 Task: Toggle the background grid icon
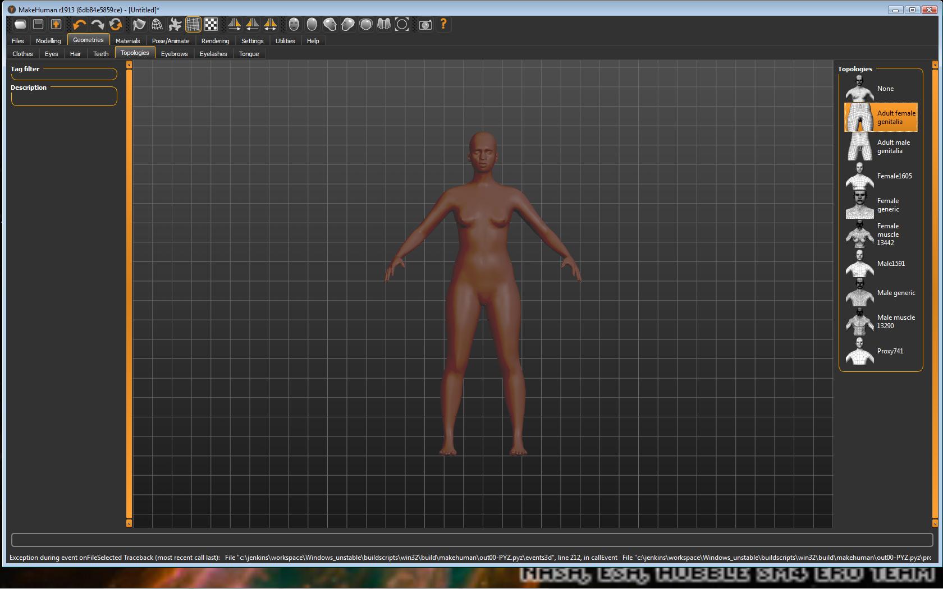pos(193,24)
